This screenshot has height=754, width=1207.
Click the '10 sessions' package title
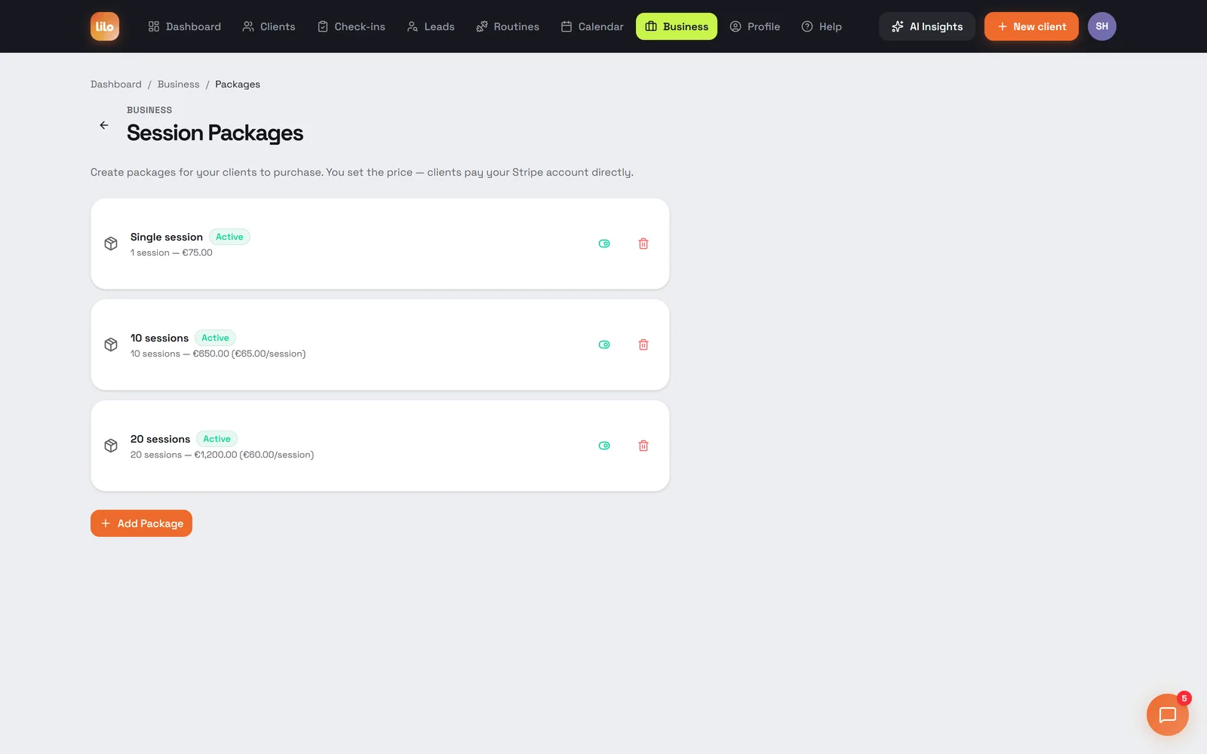[159, 338]
